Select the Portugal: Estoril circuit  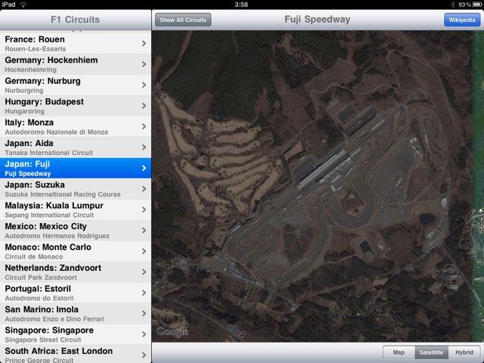coord(76,293)
